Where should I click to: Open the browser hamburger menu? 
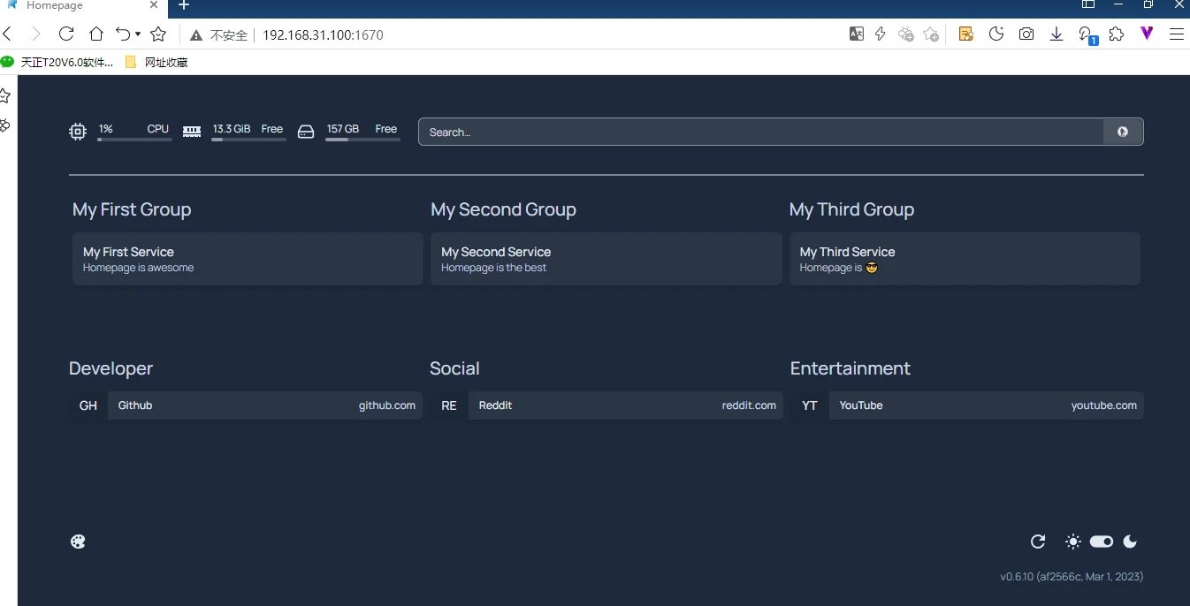(1177, 34)
